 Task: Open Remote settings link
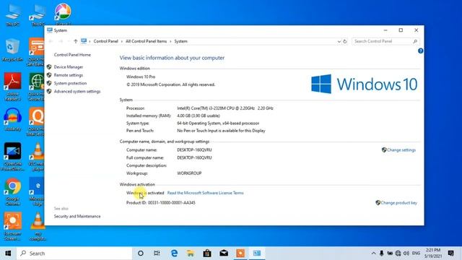[69, 75]
